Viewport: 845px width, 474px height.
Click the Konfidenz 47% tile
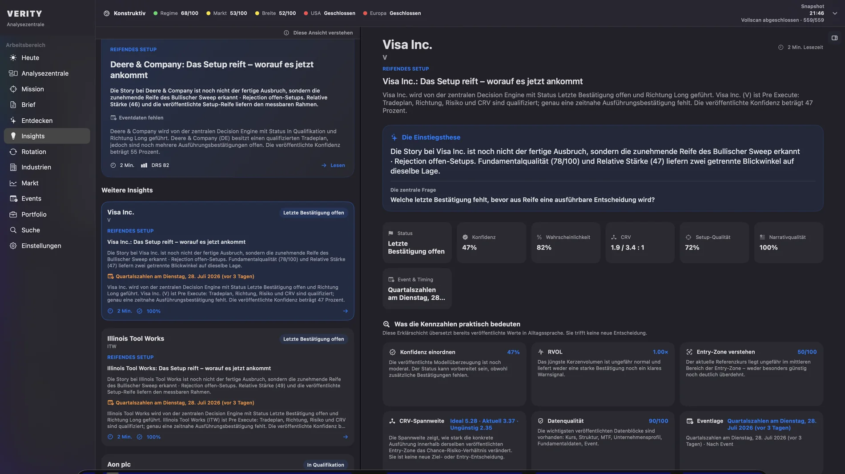coord(491,243)
